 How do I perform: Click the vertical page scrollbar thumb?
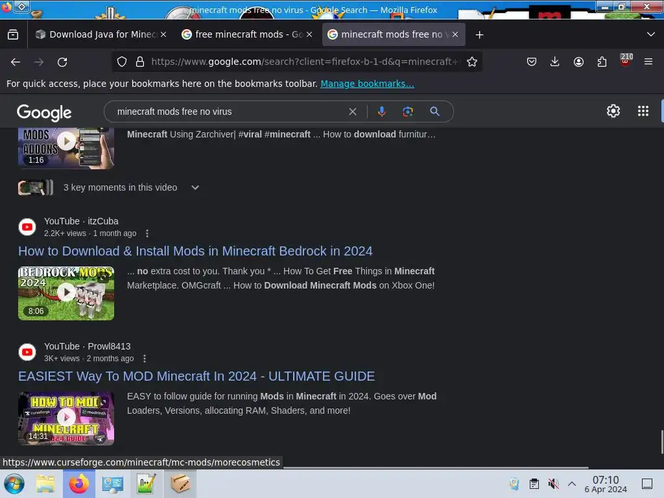point(662,442)
